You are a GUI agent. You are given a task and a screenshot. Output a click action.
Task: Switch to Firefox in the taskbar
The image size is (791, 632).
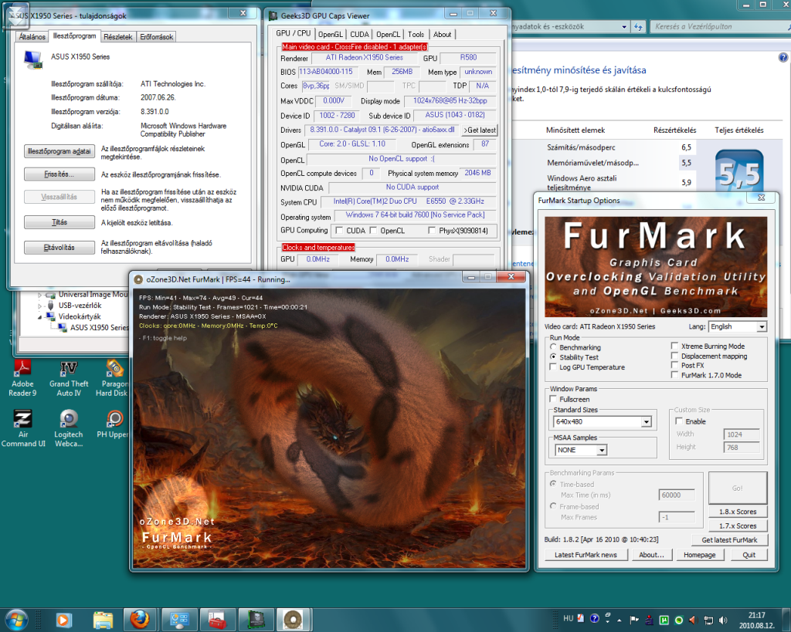pos(140,620)
